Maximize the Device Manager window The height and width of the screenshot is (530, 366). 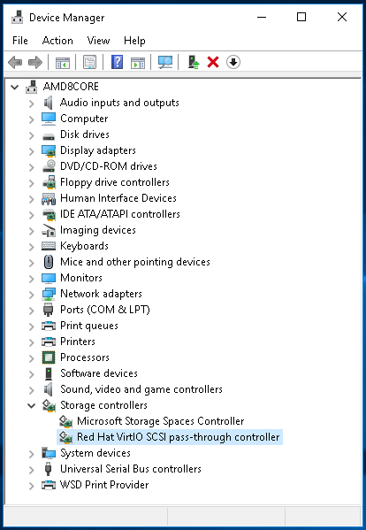(x=301, y=17)
